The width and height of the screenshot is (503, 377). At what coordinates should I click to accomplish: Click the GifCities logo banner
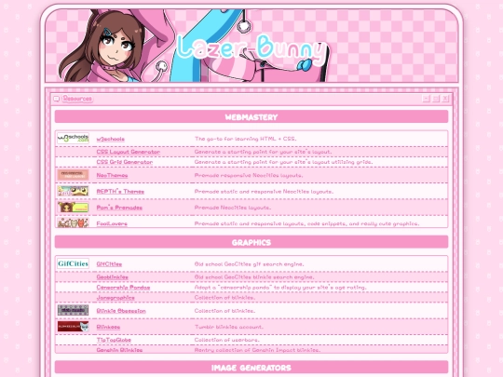pos(73,263)
